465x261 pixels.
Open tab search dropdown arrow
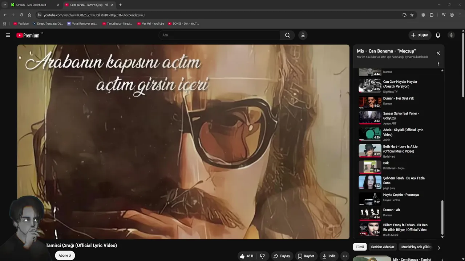4,5
